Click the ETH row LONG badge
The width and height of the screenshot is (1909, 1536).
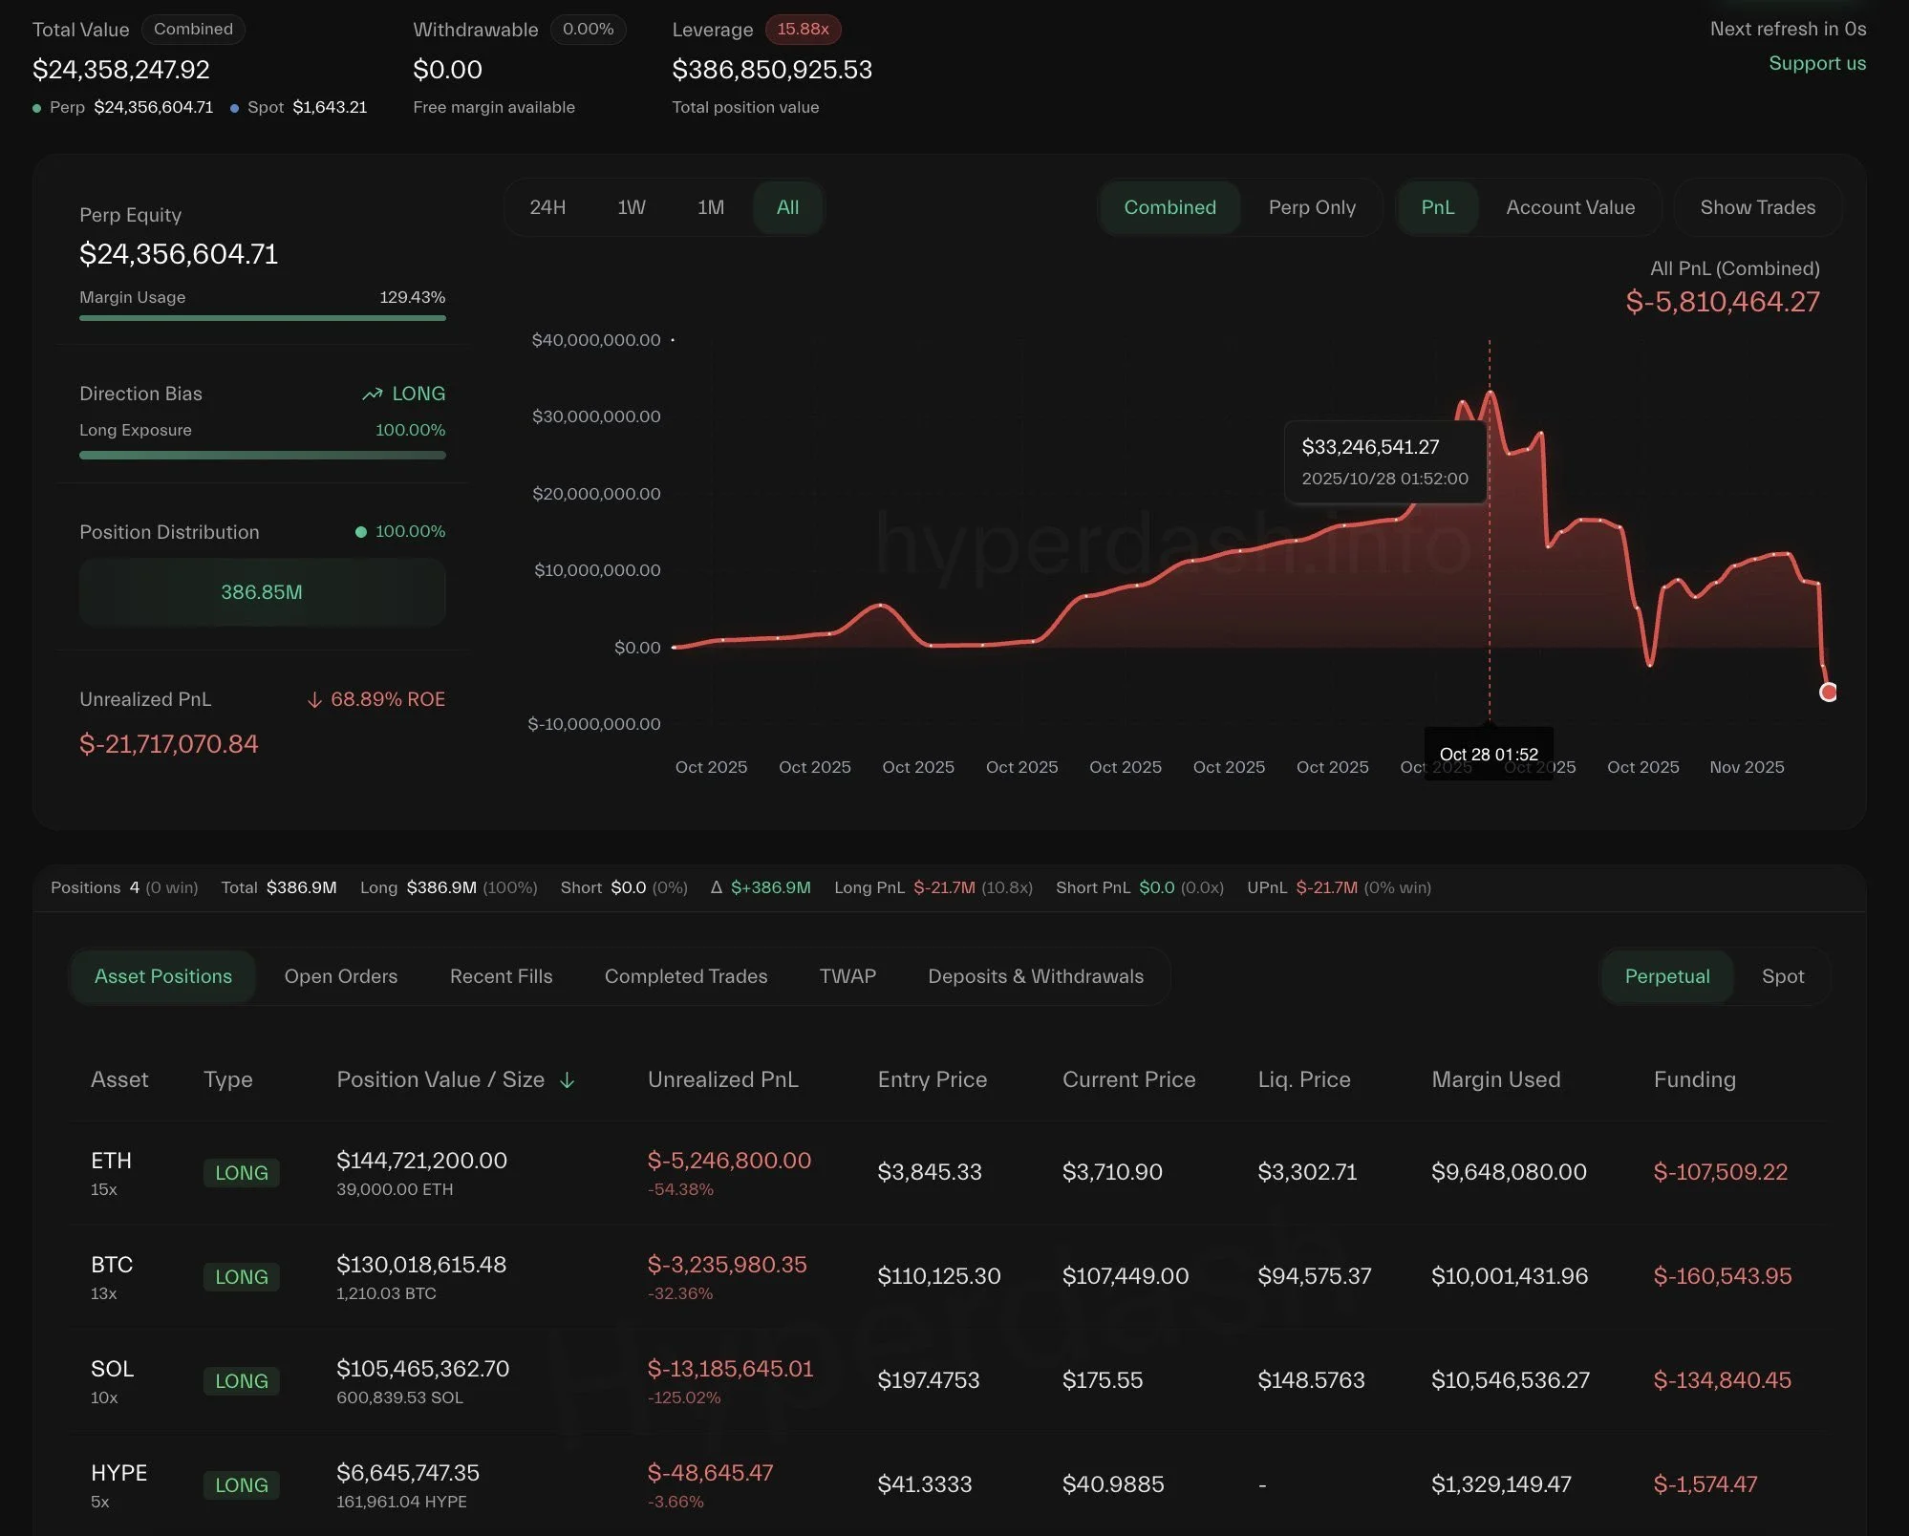241,1173
